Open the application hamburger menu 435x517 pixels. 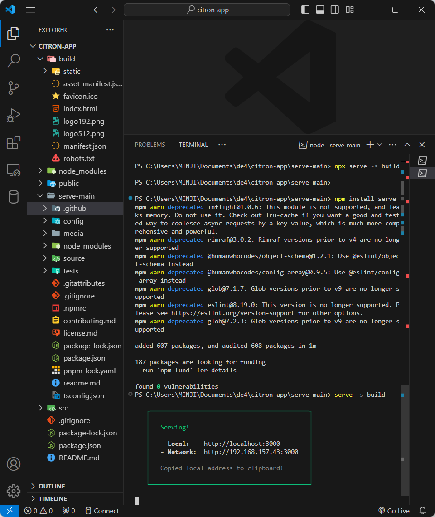click(x=31, y=10)
